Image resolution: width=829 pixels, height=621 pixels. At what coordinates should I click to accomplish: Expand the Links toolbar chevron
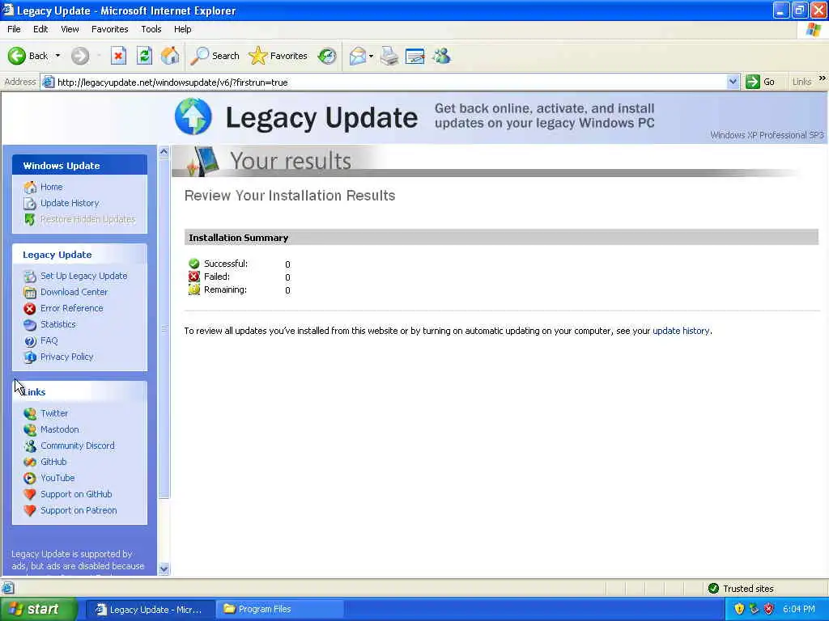pos(822,78)
